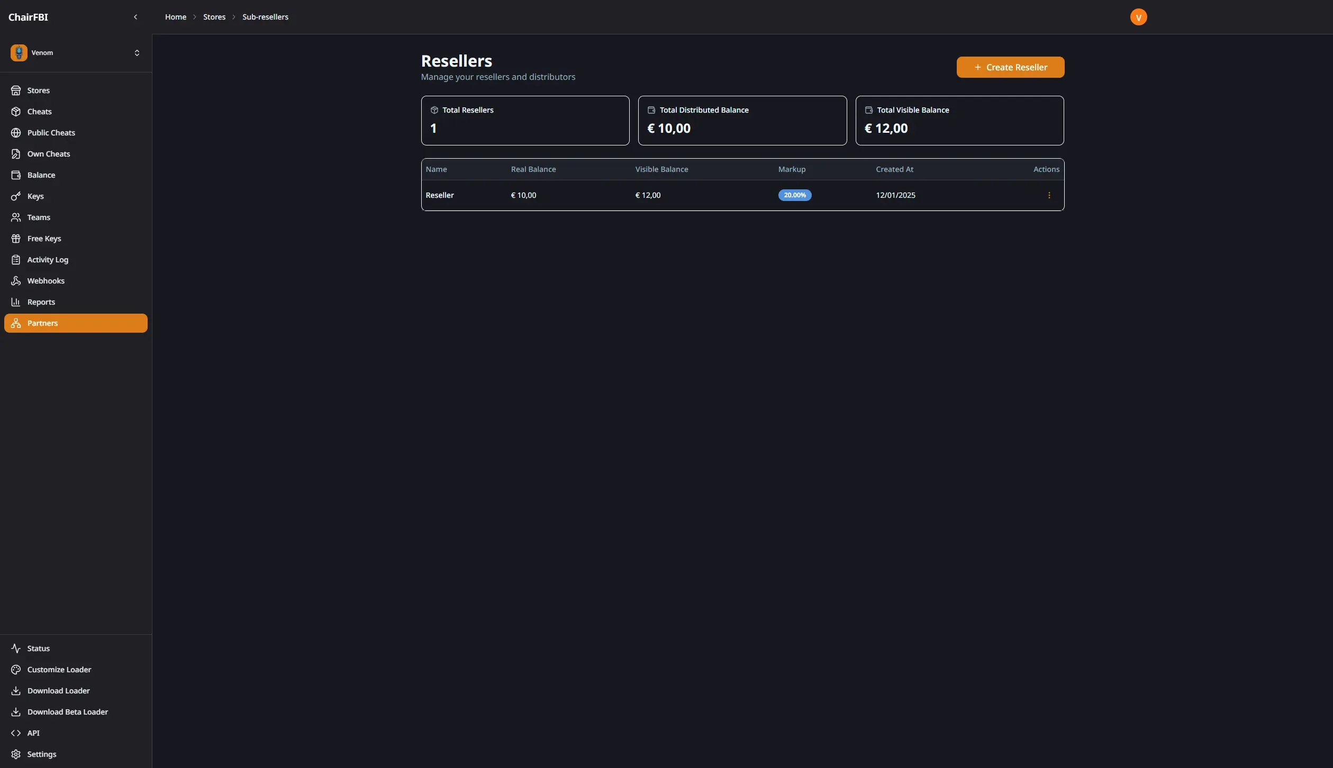This screenshot has width=1333, height=768.
Task: Click the 20.00% markup badge
Action: pyautogui.click(x=794, y=195)
